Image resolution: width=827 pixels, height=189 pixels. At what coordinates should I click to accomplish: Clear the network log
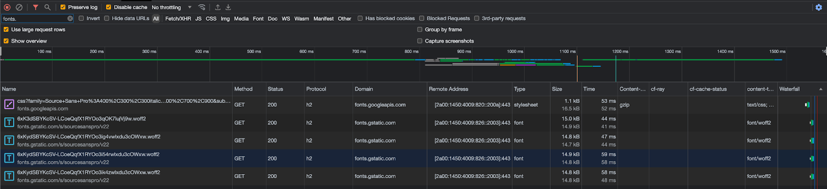19,7
